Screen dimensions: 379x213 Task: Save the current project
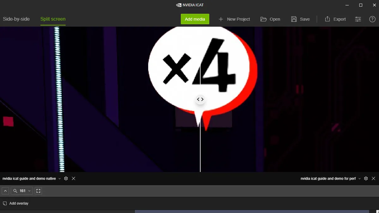pos(300,19)
